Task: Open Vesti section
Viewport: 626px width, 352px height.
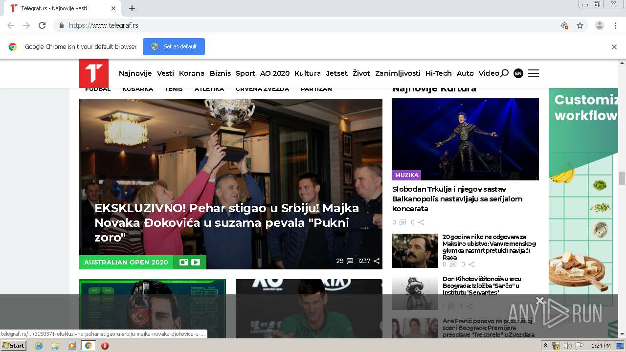Action: coord(165,73)
